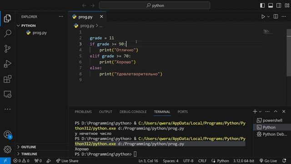The image size is (291, 164).
Task: Click the editor minimap preview
Action: coord(268,31)
